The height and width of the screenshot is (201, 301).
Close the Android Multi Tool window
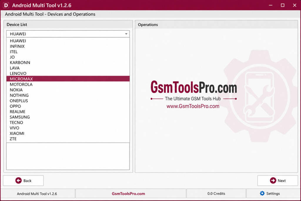(295, 5)
